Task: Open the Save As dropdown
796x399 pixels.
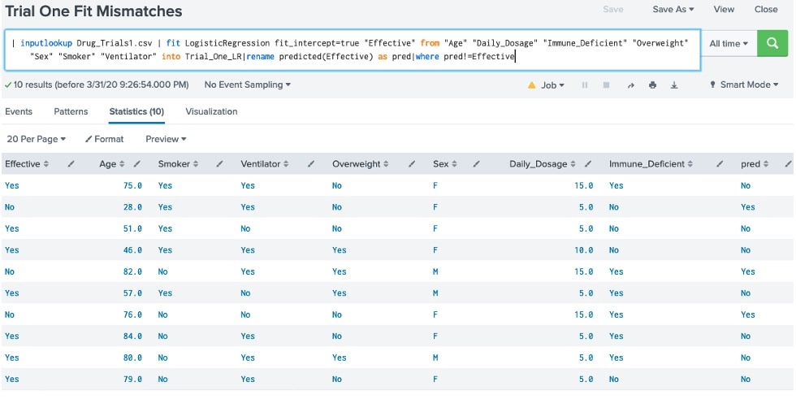Action: click(673, 9)
